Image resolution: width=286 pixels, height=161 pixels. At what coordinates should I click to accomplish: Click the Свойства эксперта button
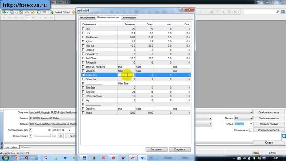click(269, 112)
